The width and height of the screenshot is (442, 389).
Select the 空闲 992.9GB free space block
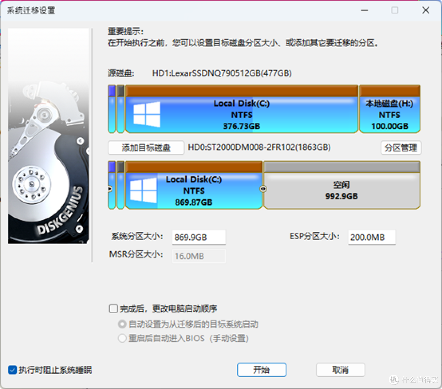click(x=342, y=185)
